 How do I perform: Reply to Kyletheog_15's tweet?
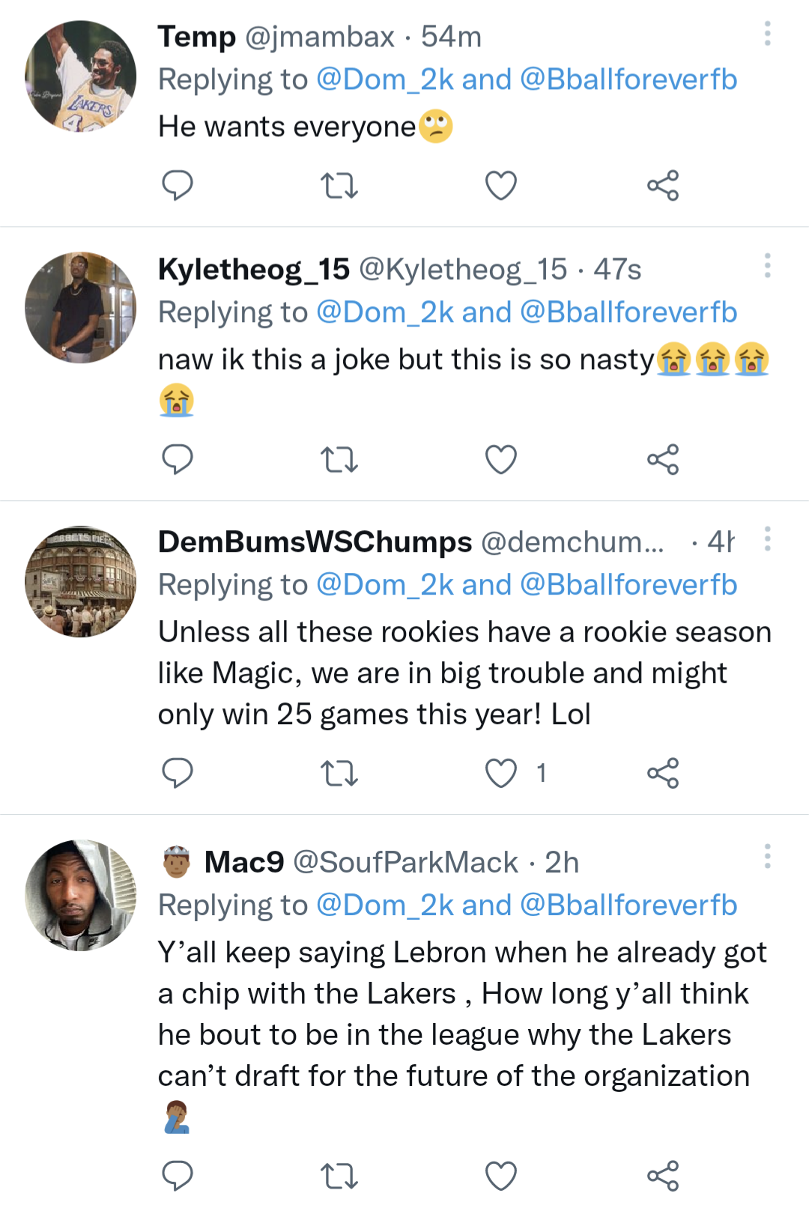(178, 459)
